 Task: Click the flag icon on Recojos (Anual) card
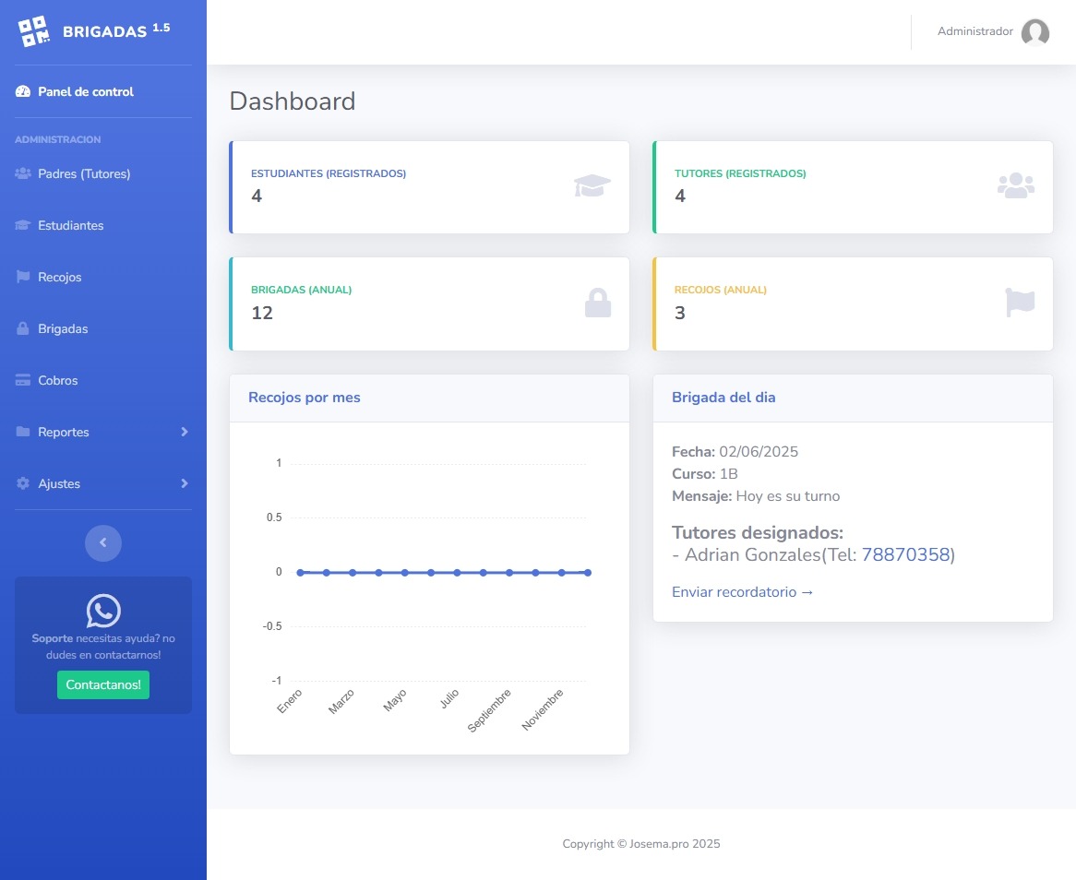pos(1019,301)
